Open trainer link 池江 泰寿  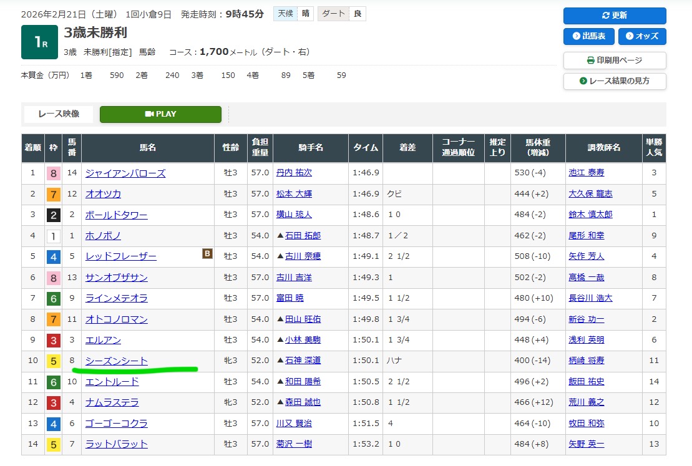coord(586,173)
